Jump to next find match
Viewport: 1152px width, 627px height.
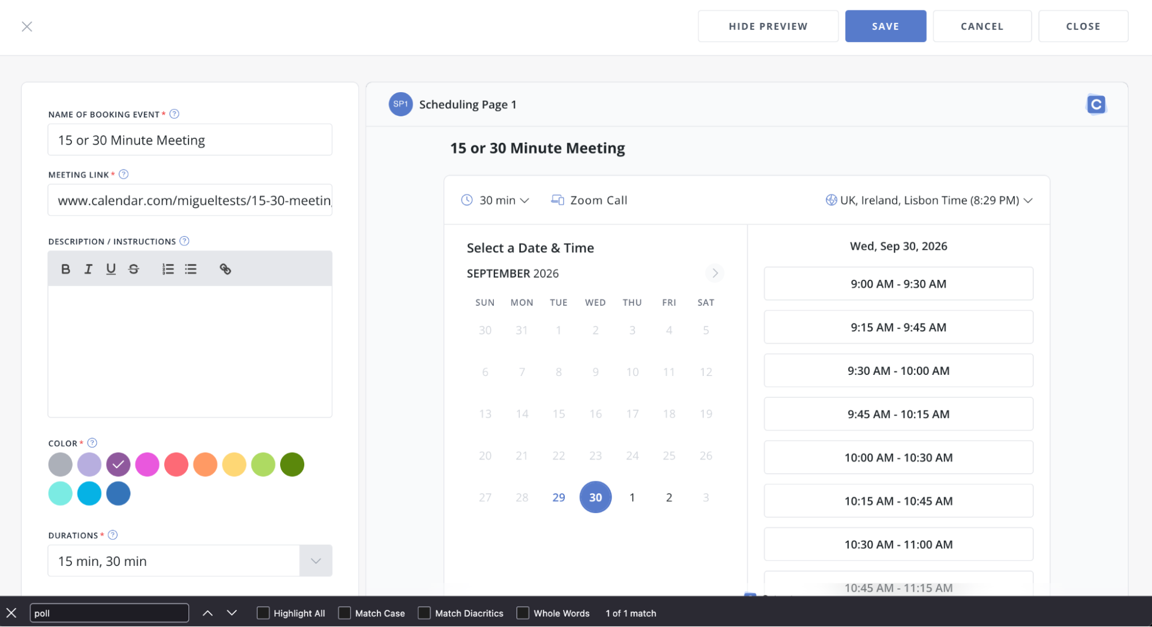click(232, 613)
